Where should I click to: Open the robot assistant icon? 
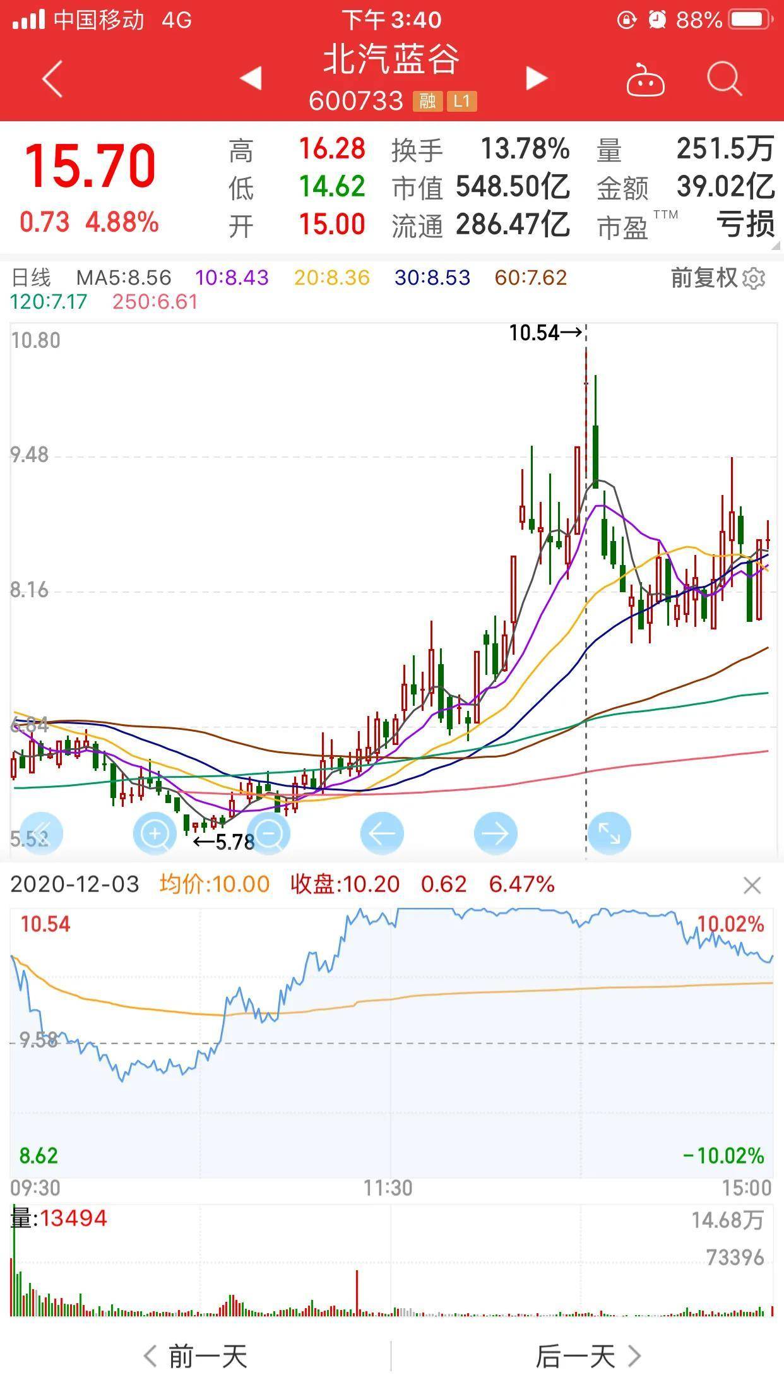pyautogui.click(x=645, y=80)
